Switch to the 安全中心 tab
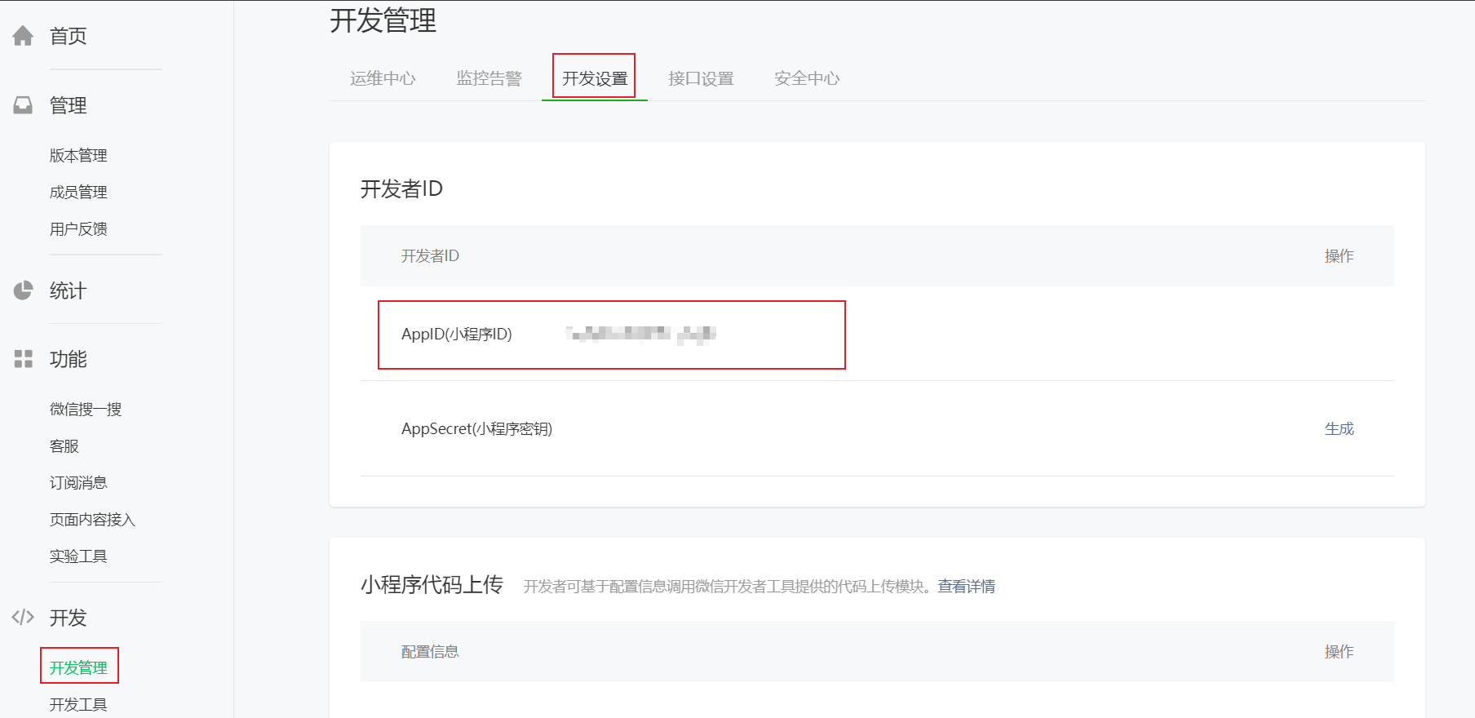The width and height of the screenshot is (1475, 718). pos(807,78)
